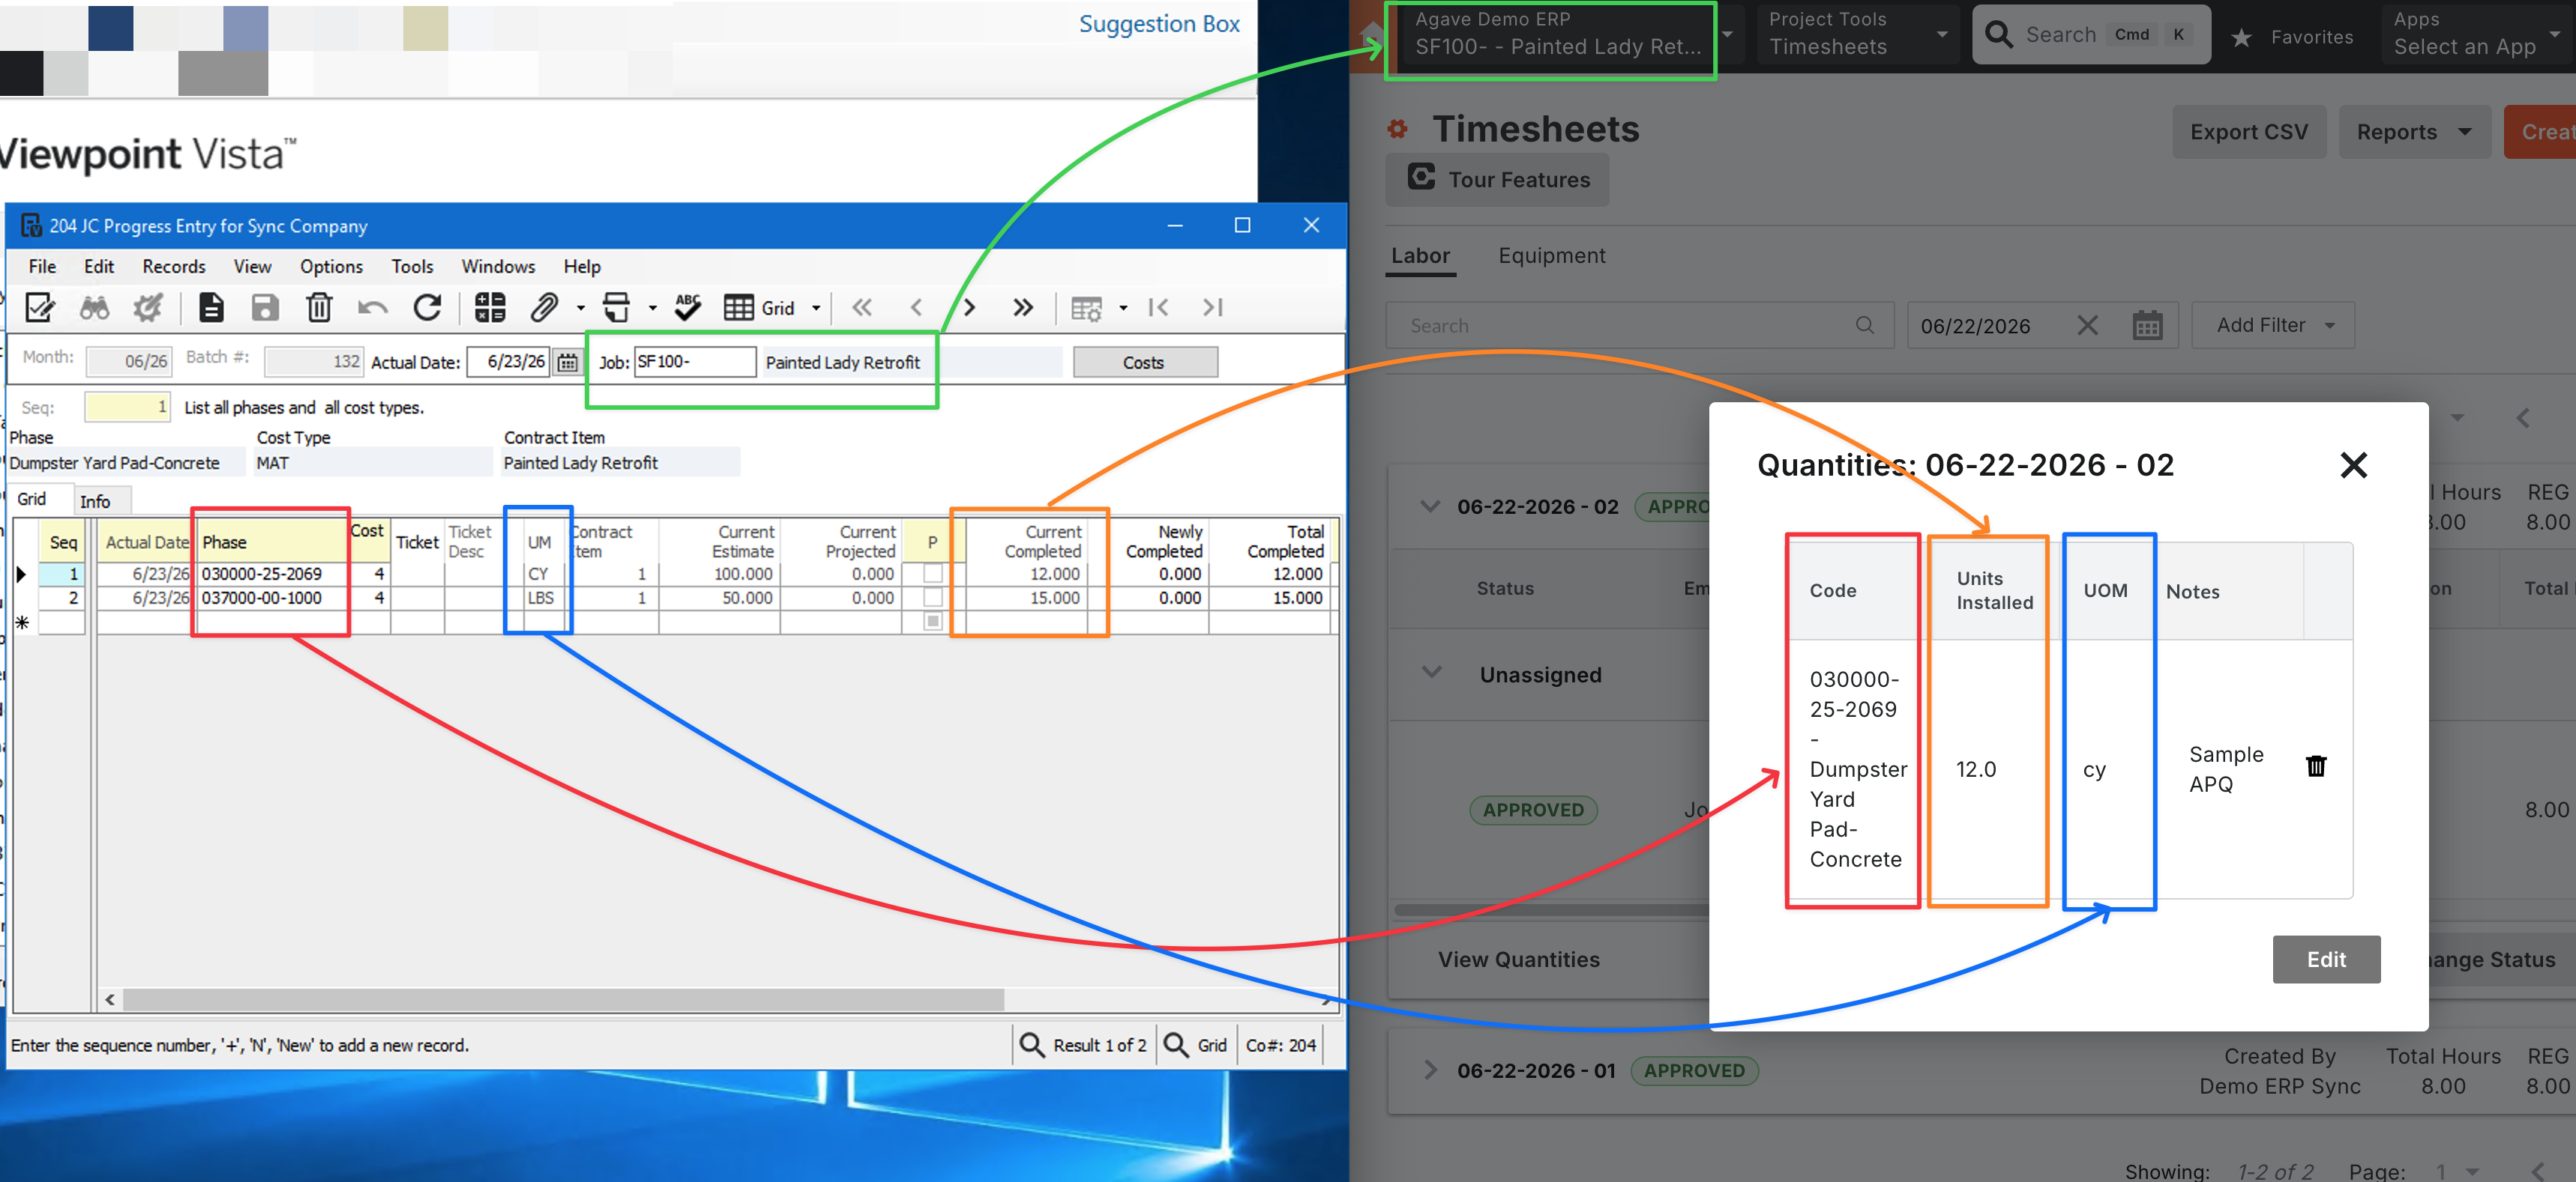Open the Reports dropdown button
This screenshot has width=2576, height=1182.
(x=2413, y=132)
